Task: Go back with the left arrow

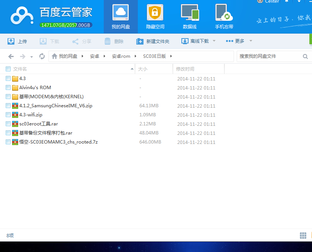Action: coord(11,57)
